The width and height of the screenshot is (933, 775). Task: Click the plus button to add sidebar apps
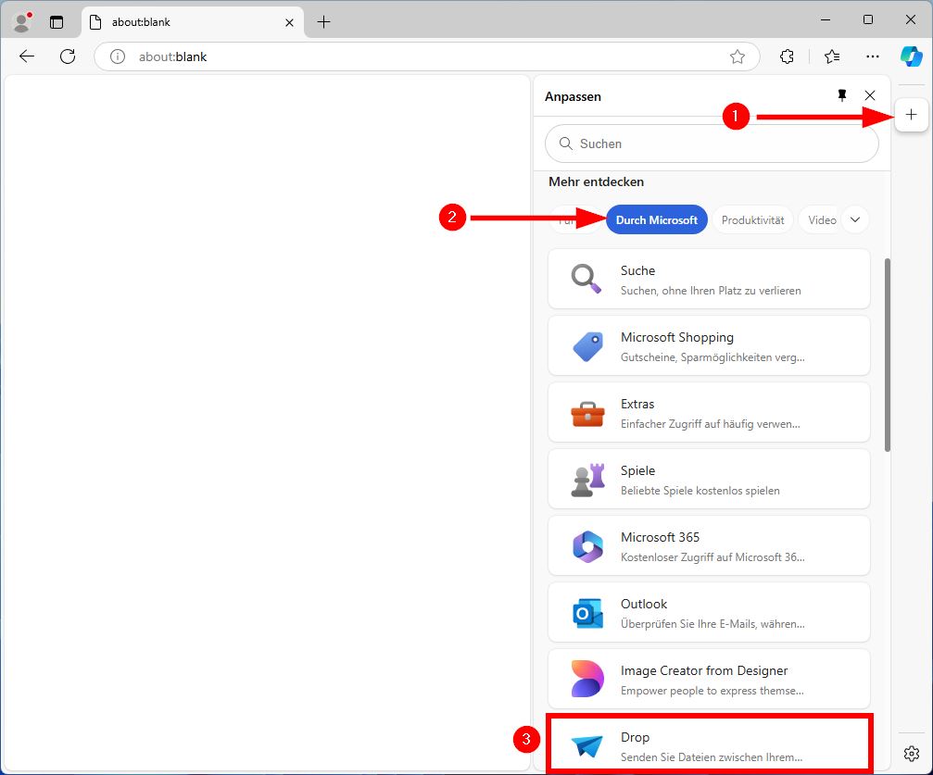tap(911, 114)
